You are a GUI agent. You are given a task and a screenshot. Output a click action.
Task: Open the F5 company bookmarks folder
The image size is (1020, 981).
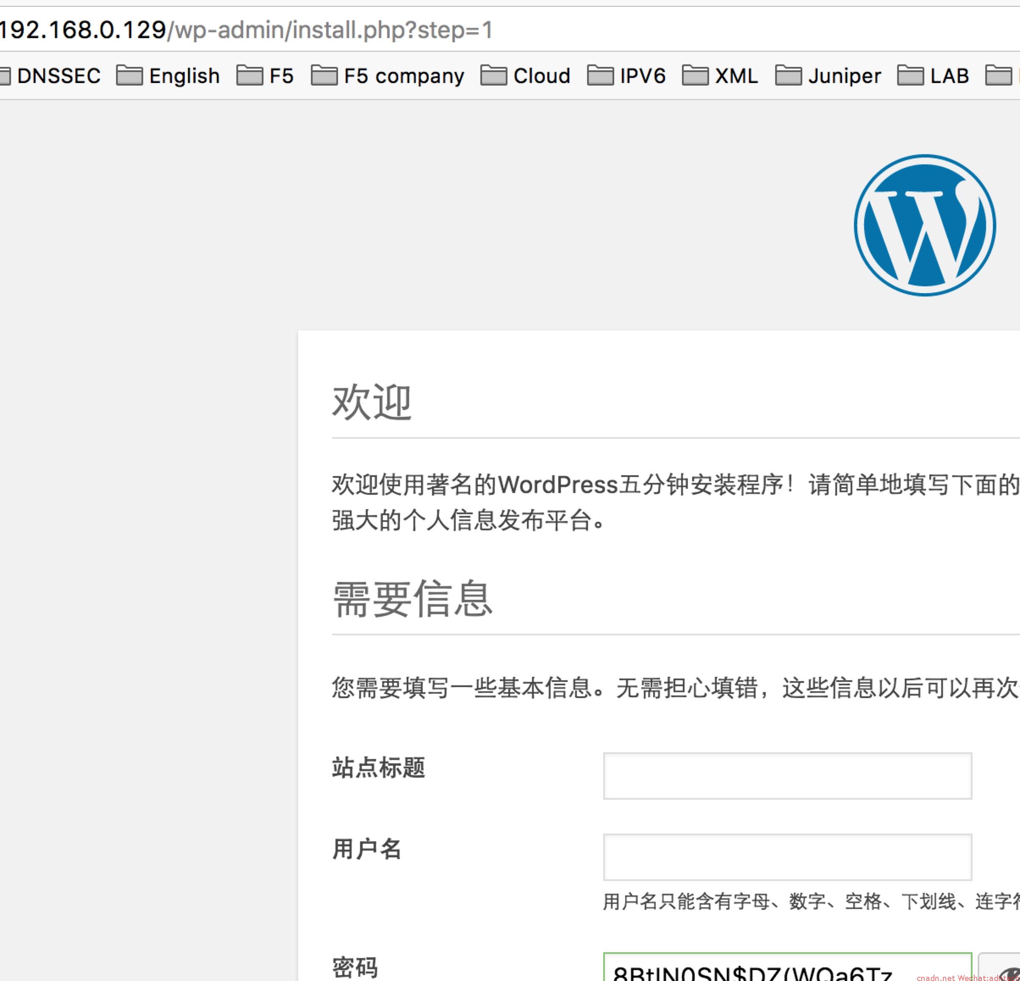click(388, 76)
